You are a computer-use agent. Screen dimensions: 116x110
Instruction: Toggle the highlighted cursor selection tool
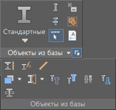tap(56, 36)
